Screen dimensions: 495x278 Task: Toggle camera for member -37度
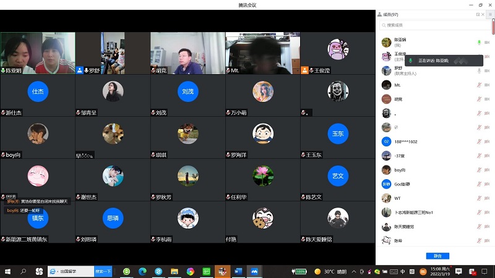486,156
